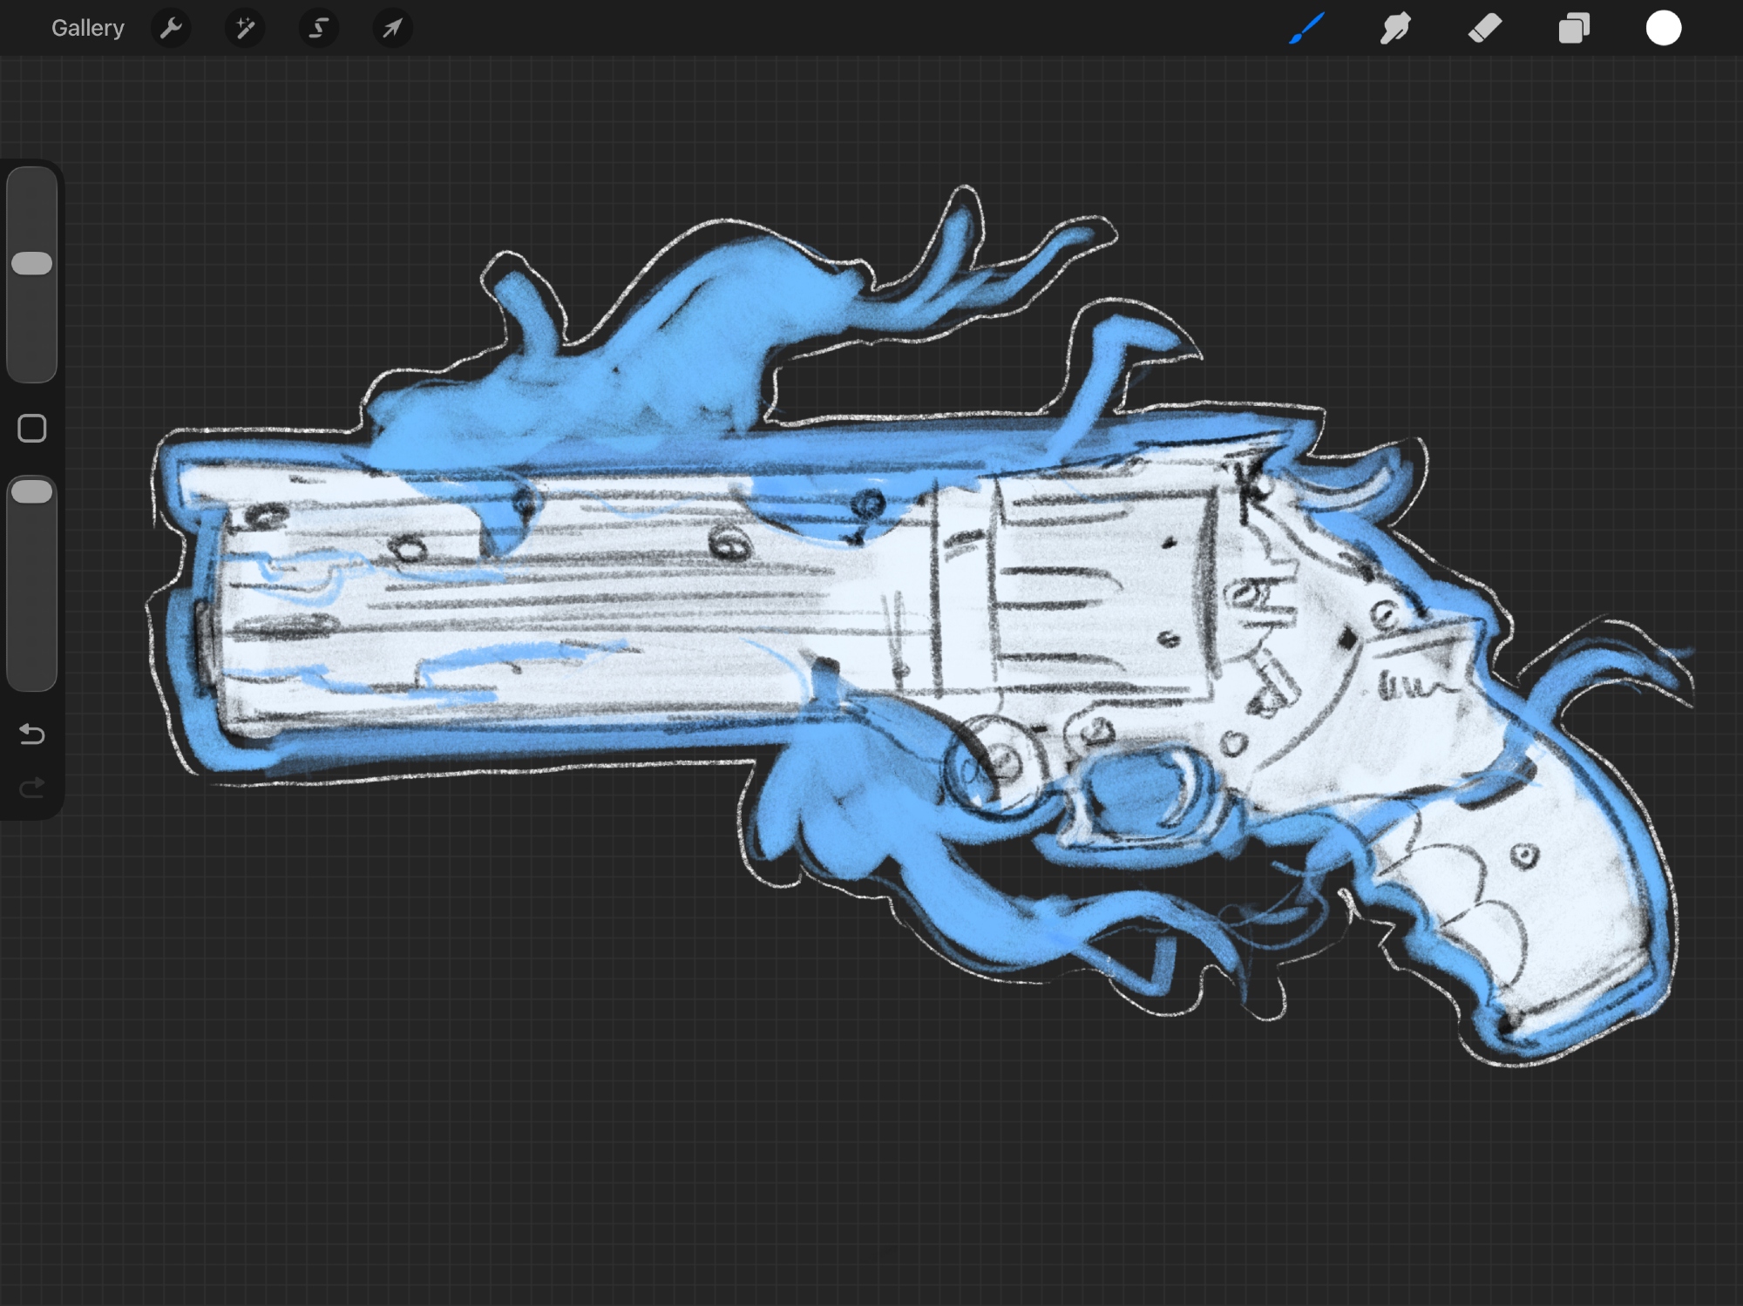This screenshot has width=1743, height=1306.
Task: Click the brush opacity slider handle
Action: [32, 492]
